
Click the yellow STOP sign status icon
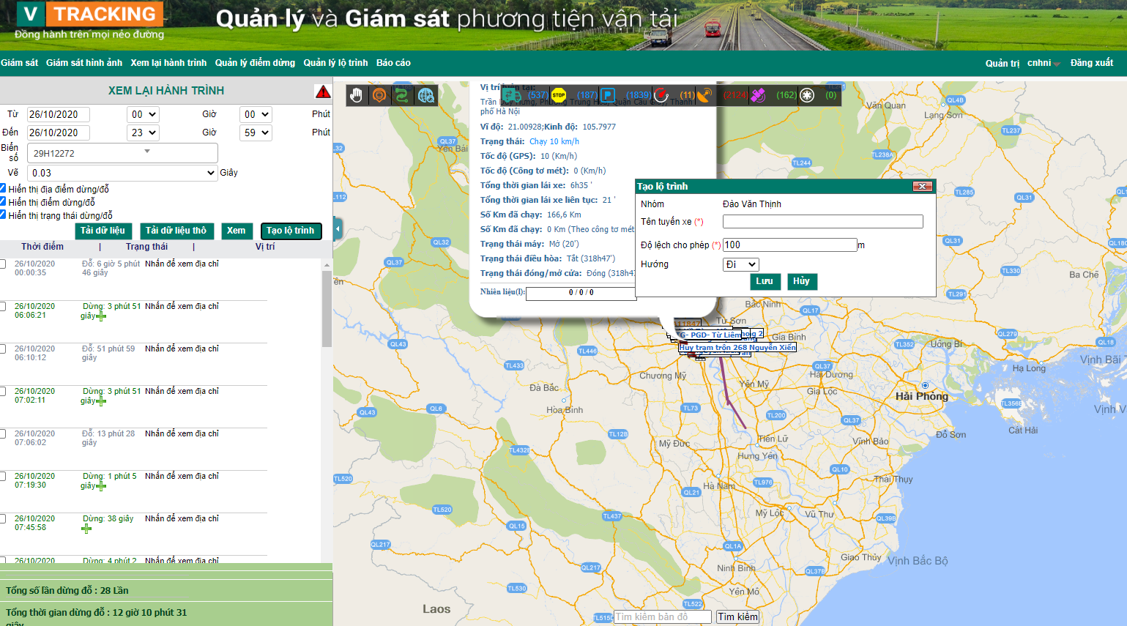559,95
